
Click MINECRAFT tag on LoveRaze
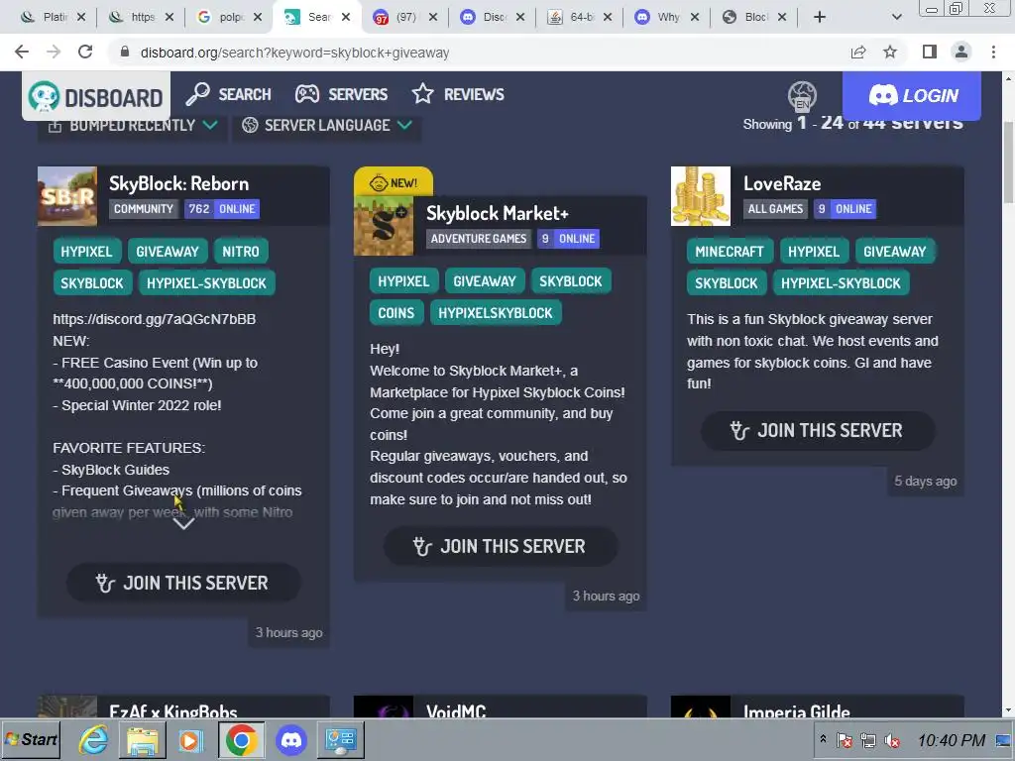(730, 252)
